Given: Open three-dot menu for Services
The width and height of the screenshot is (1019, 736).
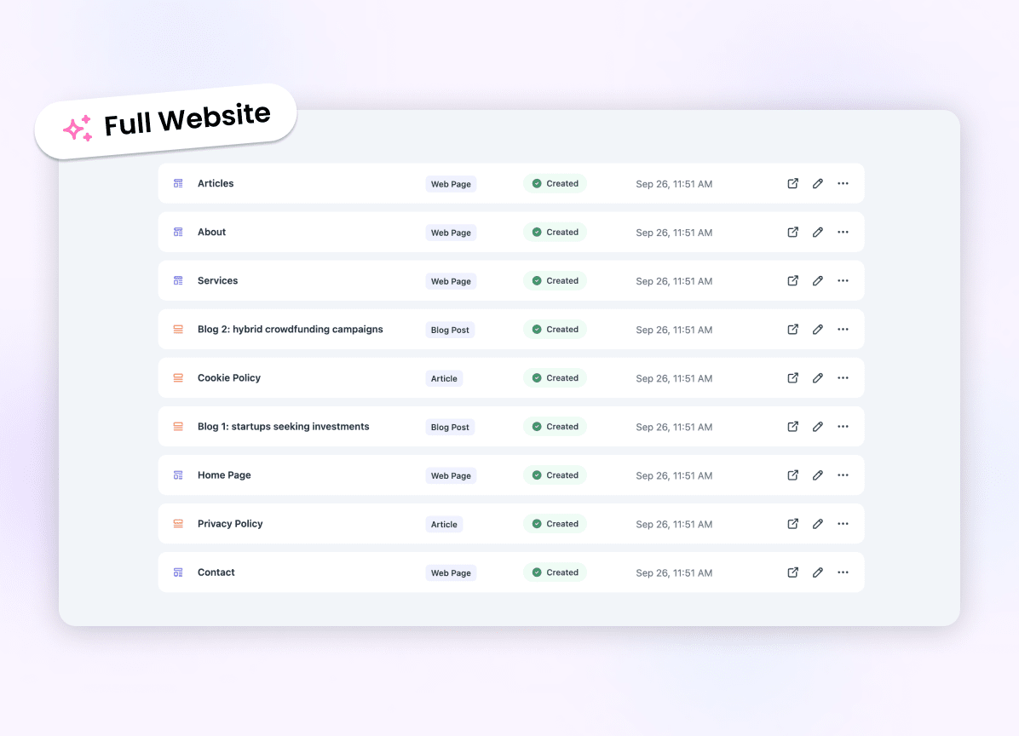Looking at the screenshot, I should point(843,280).
